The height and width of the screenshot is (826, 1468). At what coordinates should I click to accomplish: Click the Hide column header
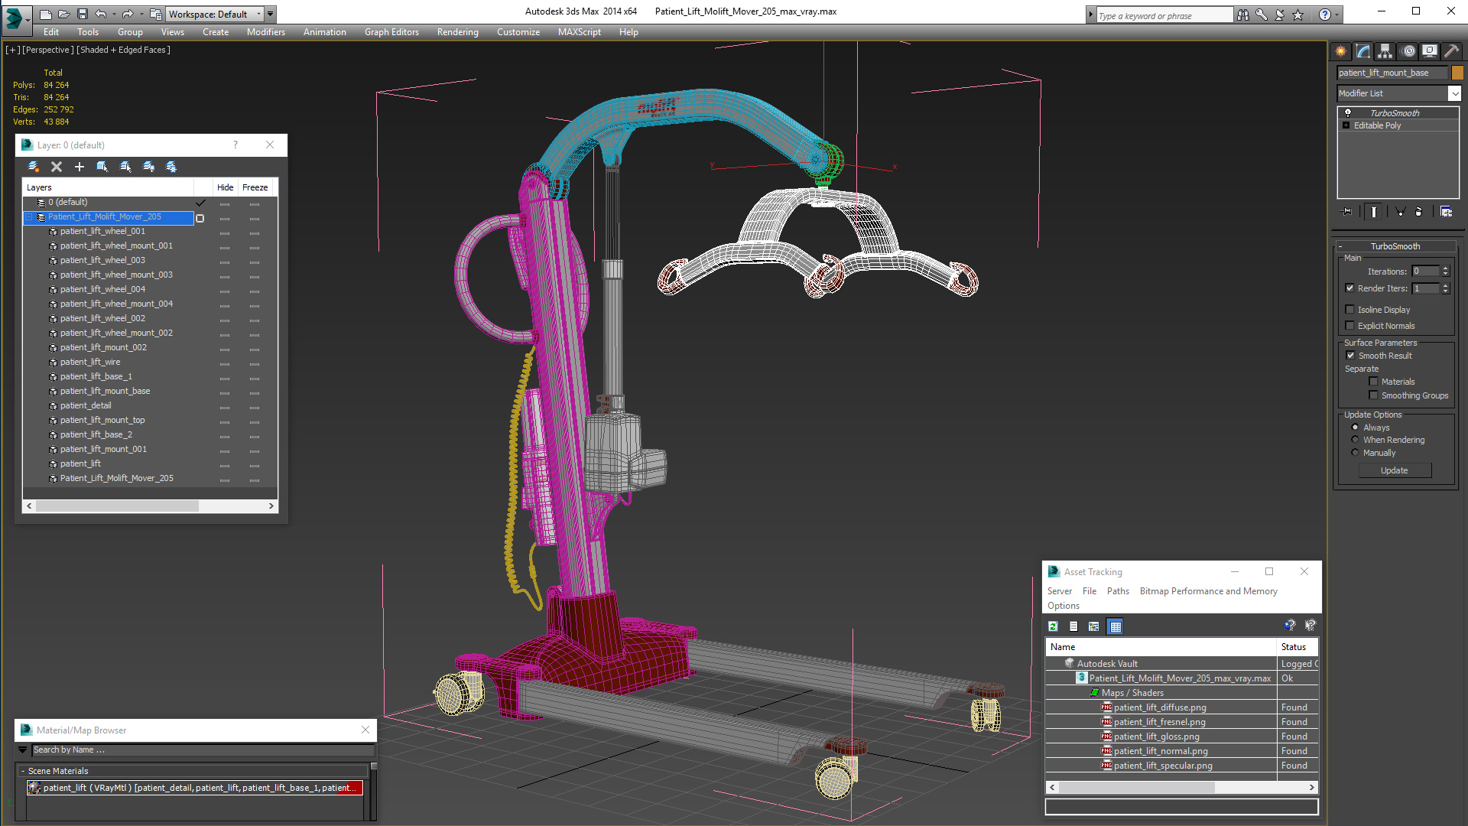(225, 187)
